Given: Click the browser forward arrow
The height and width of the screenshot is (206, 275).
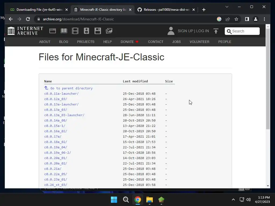Looking at the screenshot, I should 19,19.
